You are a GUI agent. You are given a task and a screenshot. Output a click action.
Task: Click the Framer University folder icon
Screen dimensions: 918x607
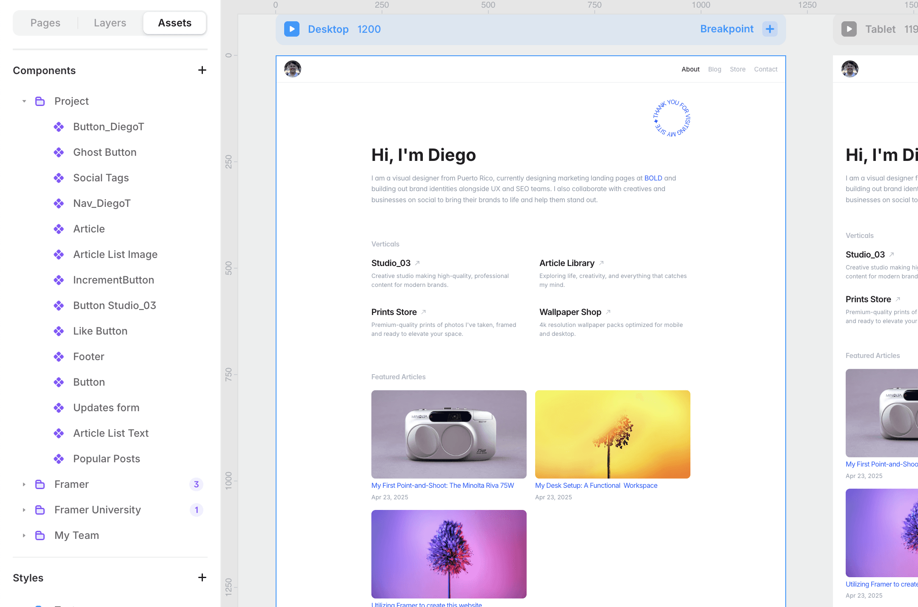pyautogui.click(x=40, y=510)
